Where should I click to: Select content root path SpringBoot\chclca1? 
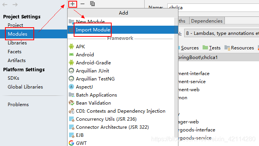(218, 57)
